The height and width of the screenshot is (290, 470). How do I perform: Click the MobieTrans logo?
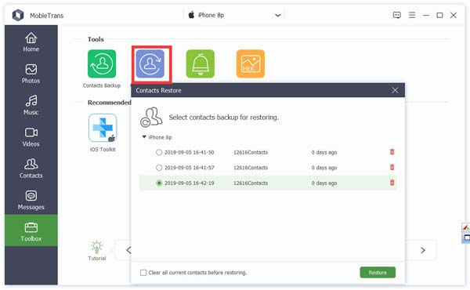coord(18,15)
